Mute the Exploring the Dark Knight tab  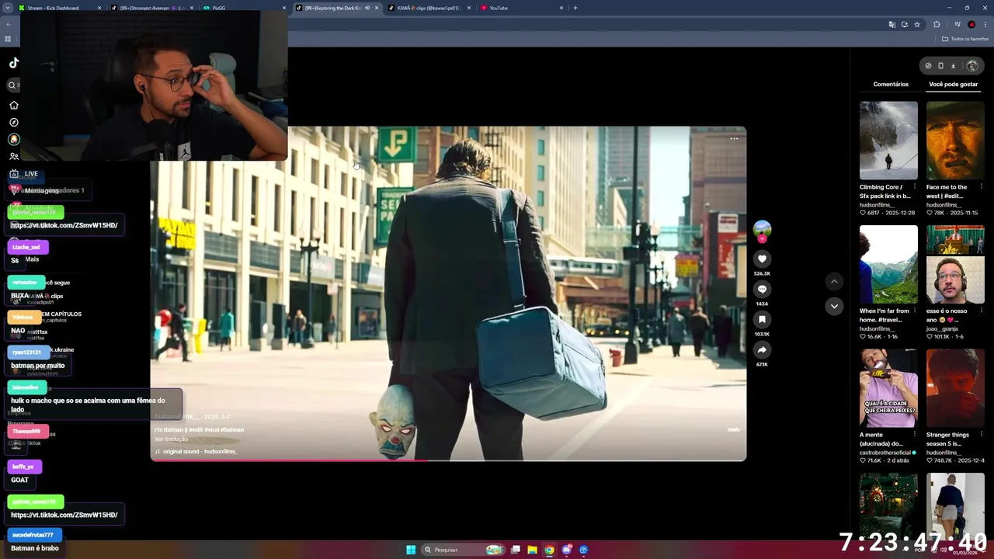click(367, 8)
